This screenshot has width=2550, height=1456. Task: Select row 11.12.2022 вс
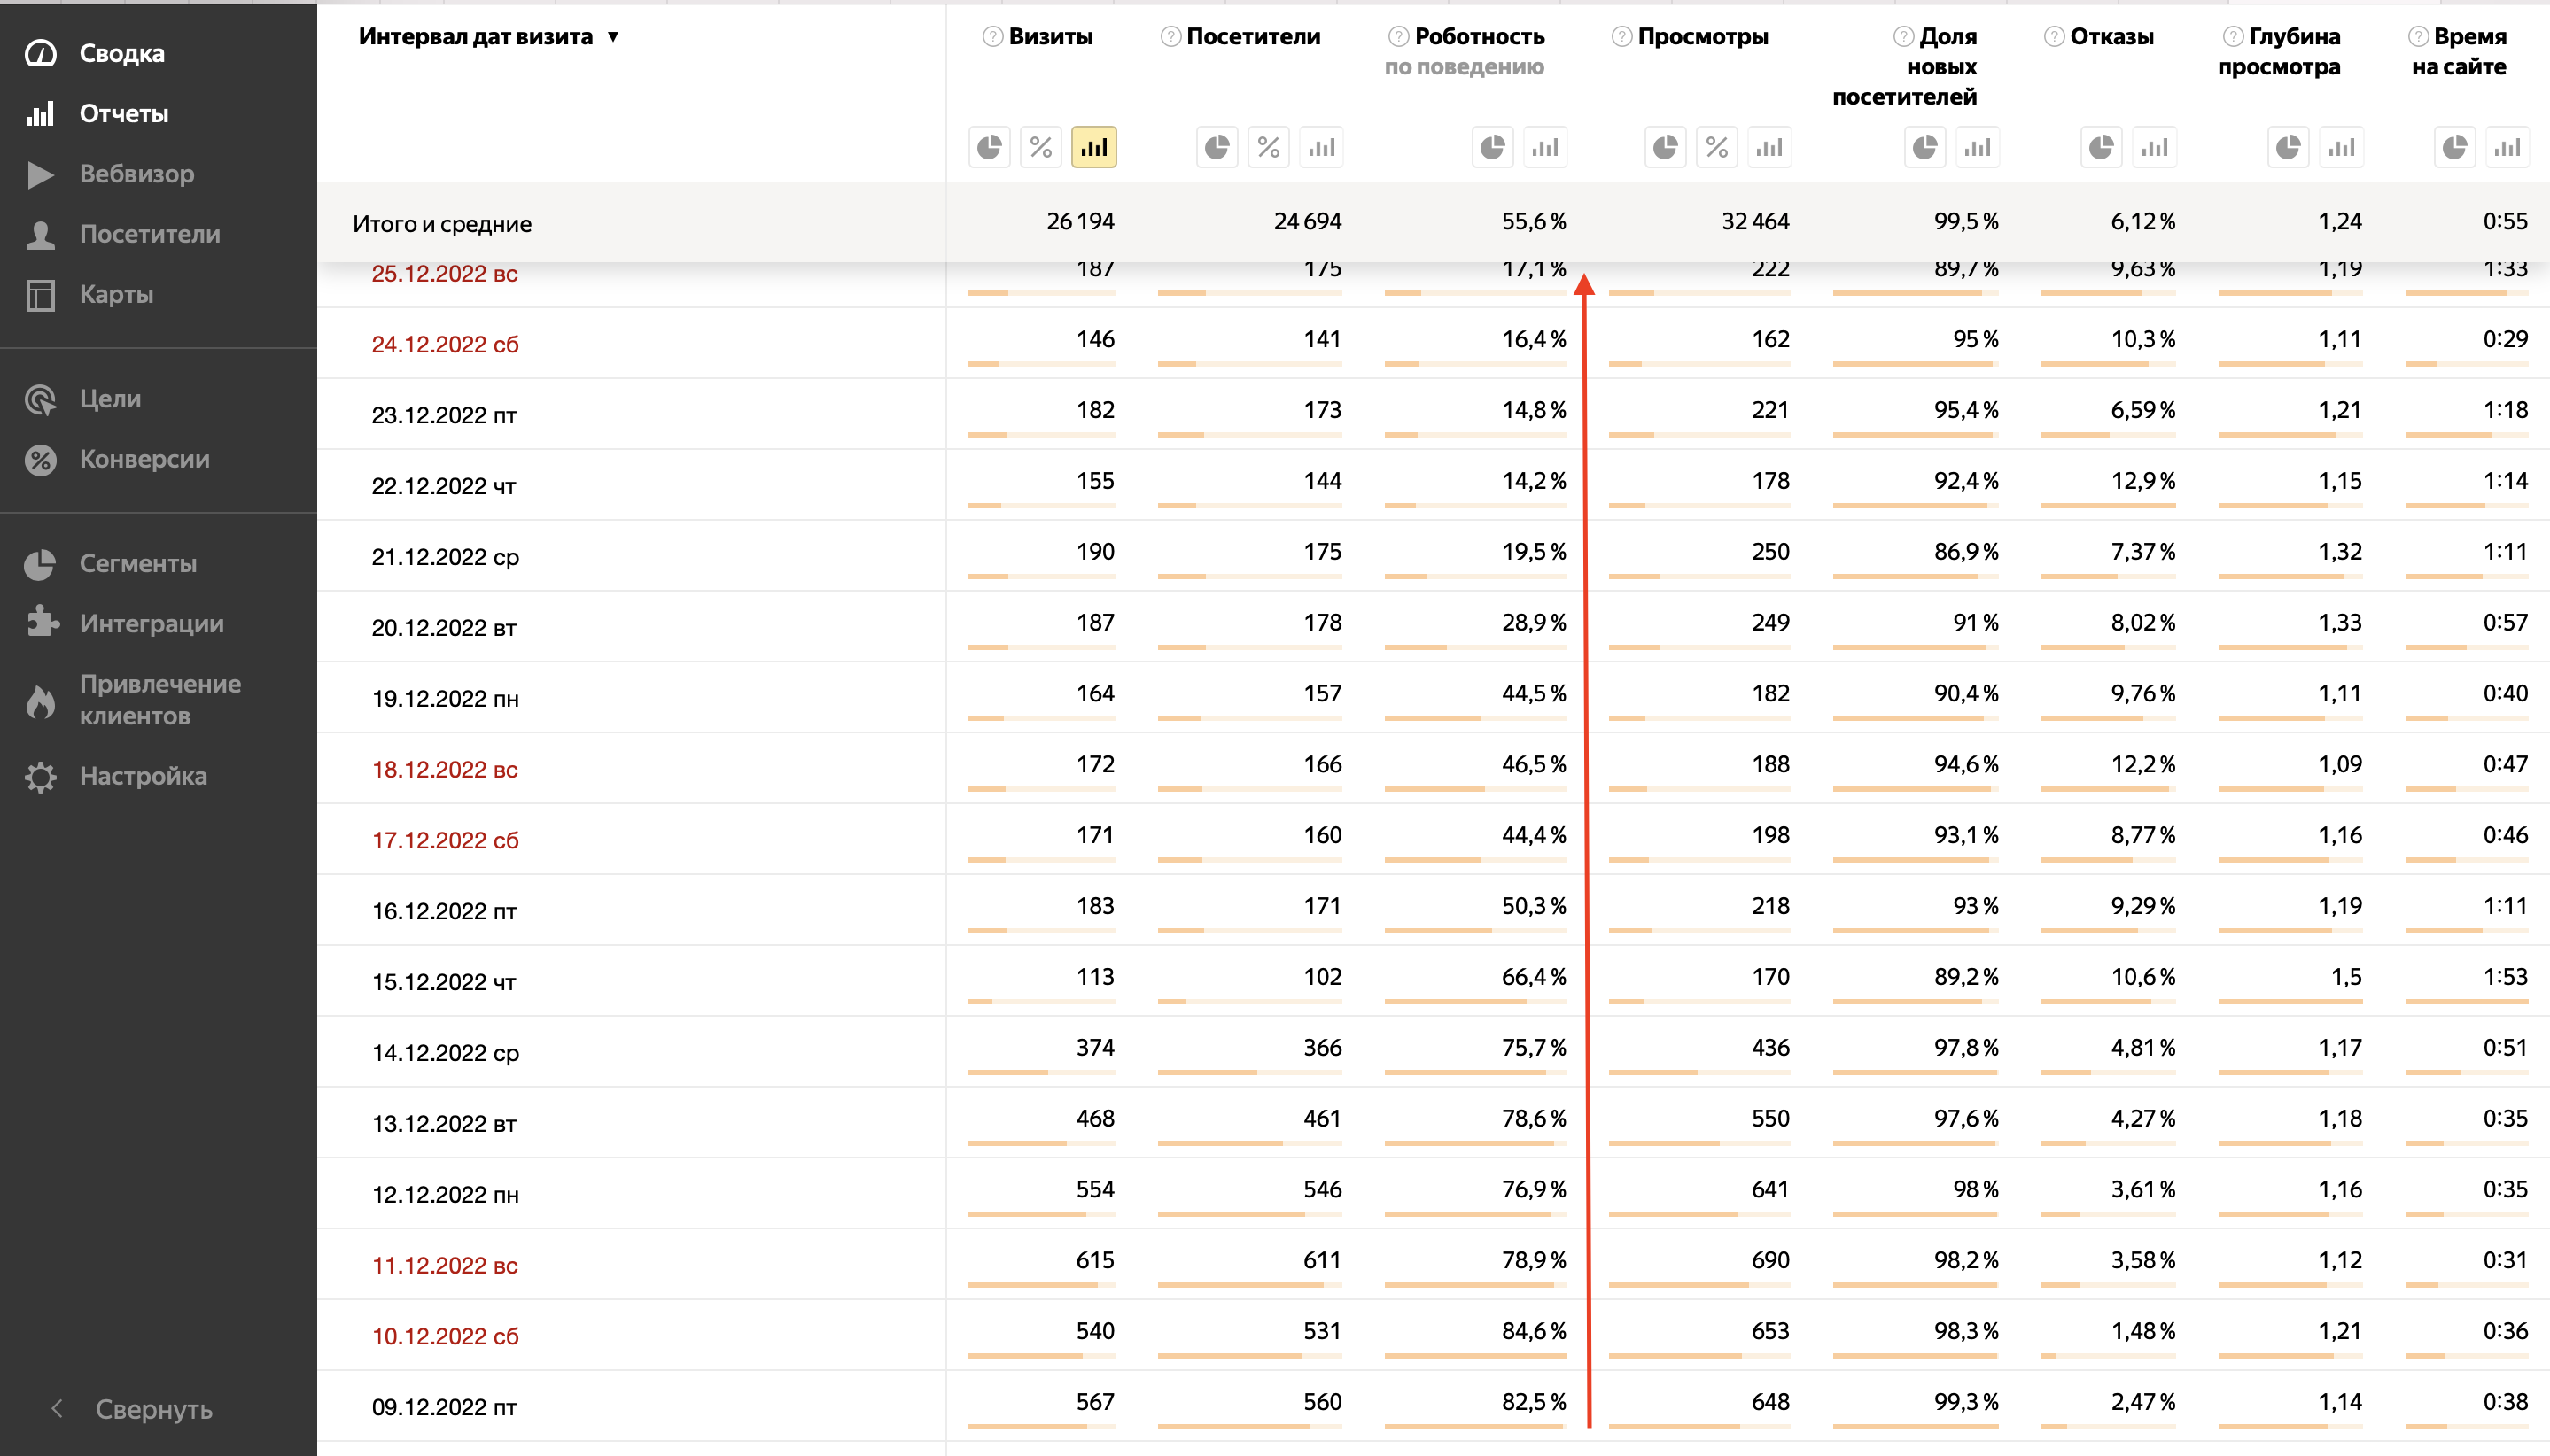pos(1433,1264)
